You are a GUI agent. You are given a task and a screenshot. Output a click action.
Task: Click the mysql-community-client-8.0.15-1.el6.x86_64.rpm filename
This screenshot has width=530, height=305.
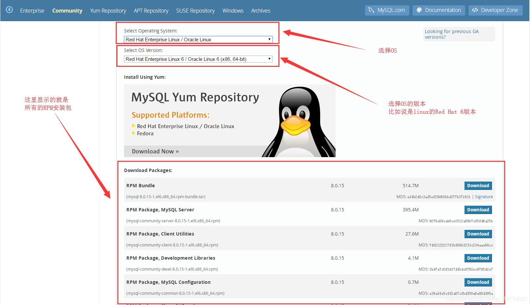pos(172,245)
